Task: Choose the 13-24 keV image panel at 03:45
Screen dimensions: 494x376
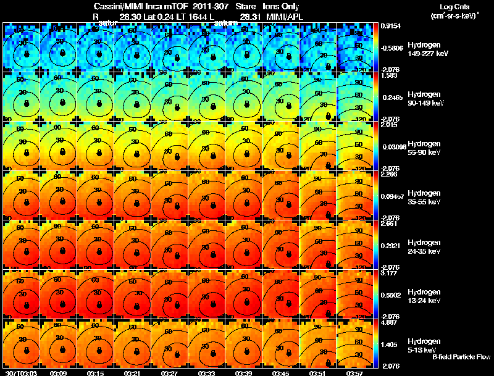Action: (281, 295)
